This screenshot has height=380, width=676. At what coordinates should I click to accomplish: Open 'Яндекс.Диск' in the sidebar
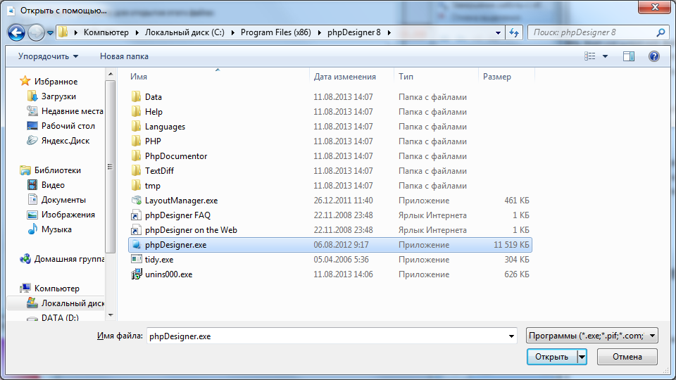click(65, 141)
